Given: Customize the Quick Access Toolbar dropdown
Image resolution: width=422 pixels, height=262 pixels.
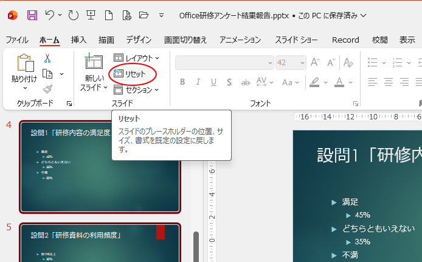Looking at the screenshot, I should click(162, 15).
